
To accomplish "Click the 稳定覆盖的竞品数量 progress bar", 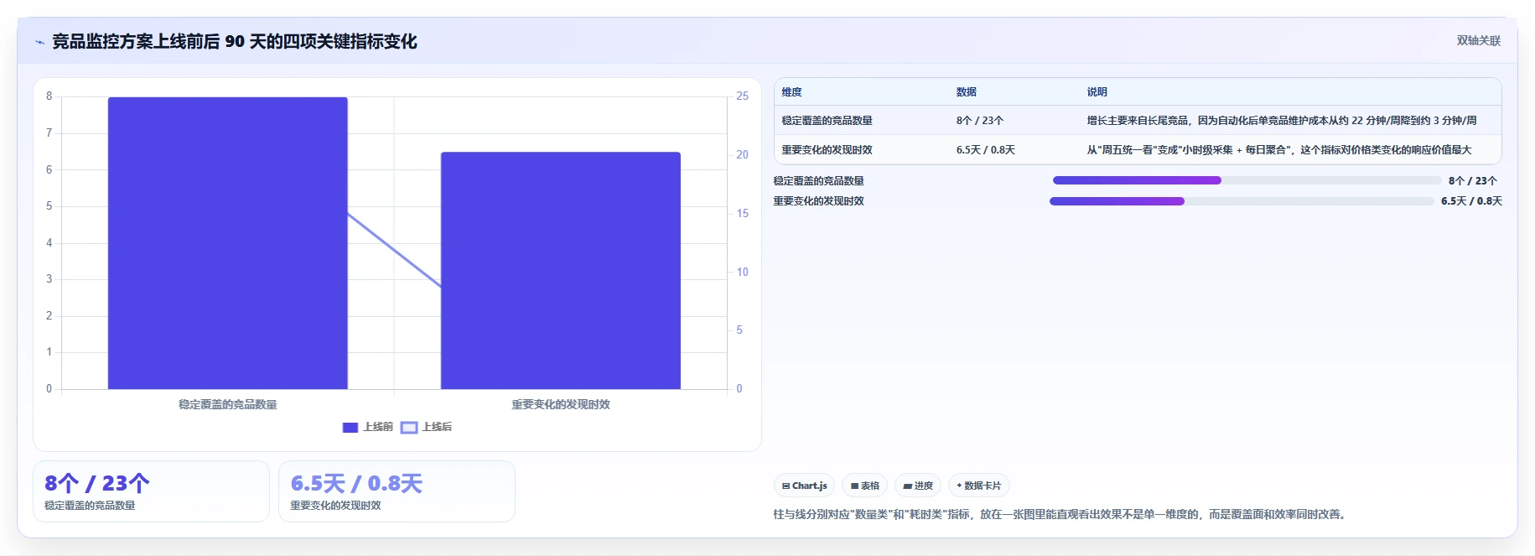I will [1247, 180].
